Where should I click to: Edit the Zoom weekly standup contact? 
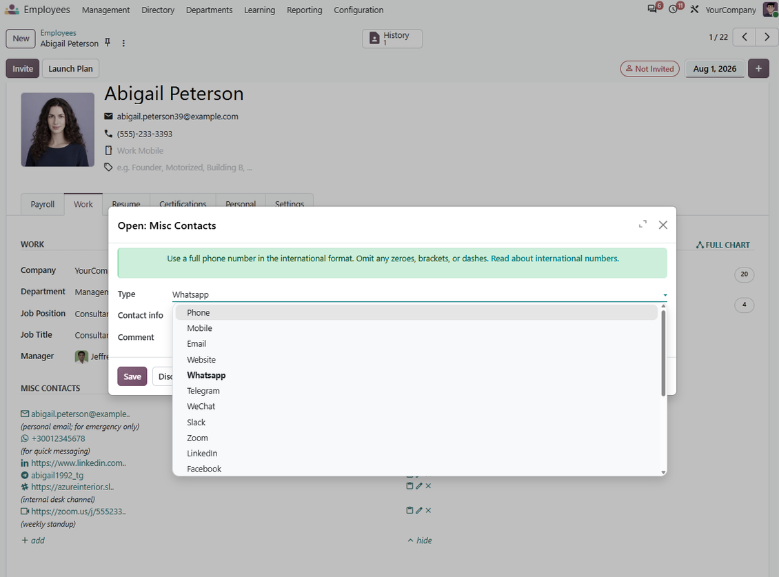(419, 510)
